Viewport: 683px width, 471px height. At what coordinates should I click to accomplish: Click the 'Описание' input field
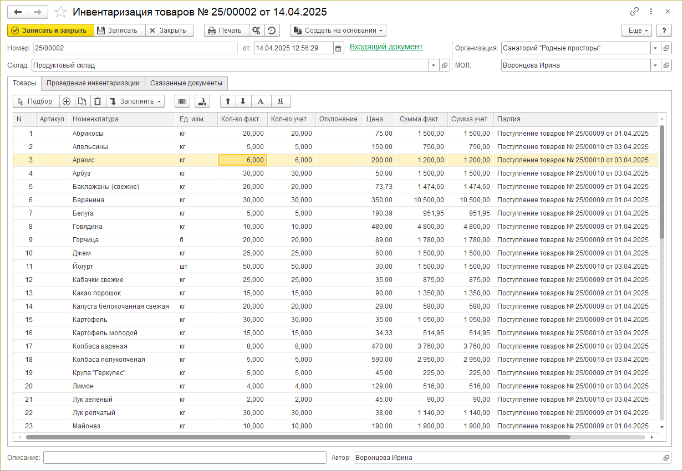point(185,458)
